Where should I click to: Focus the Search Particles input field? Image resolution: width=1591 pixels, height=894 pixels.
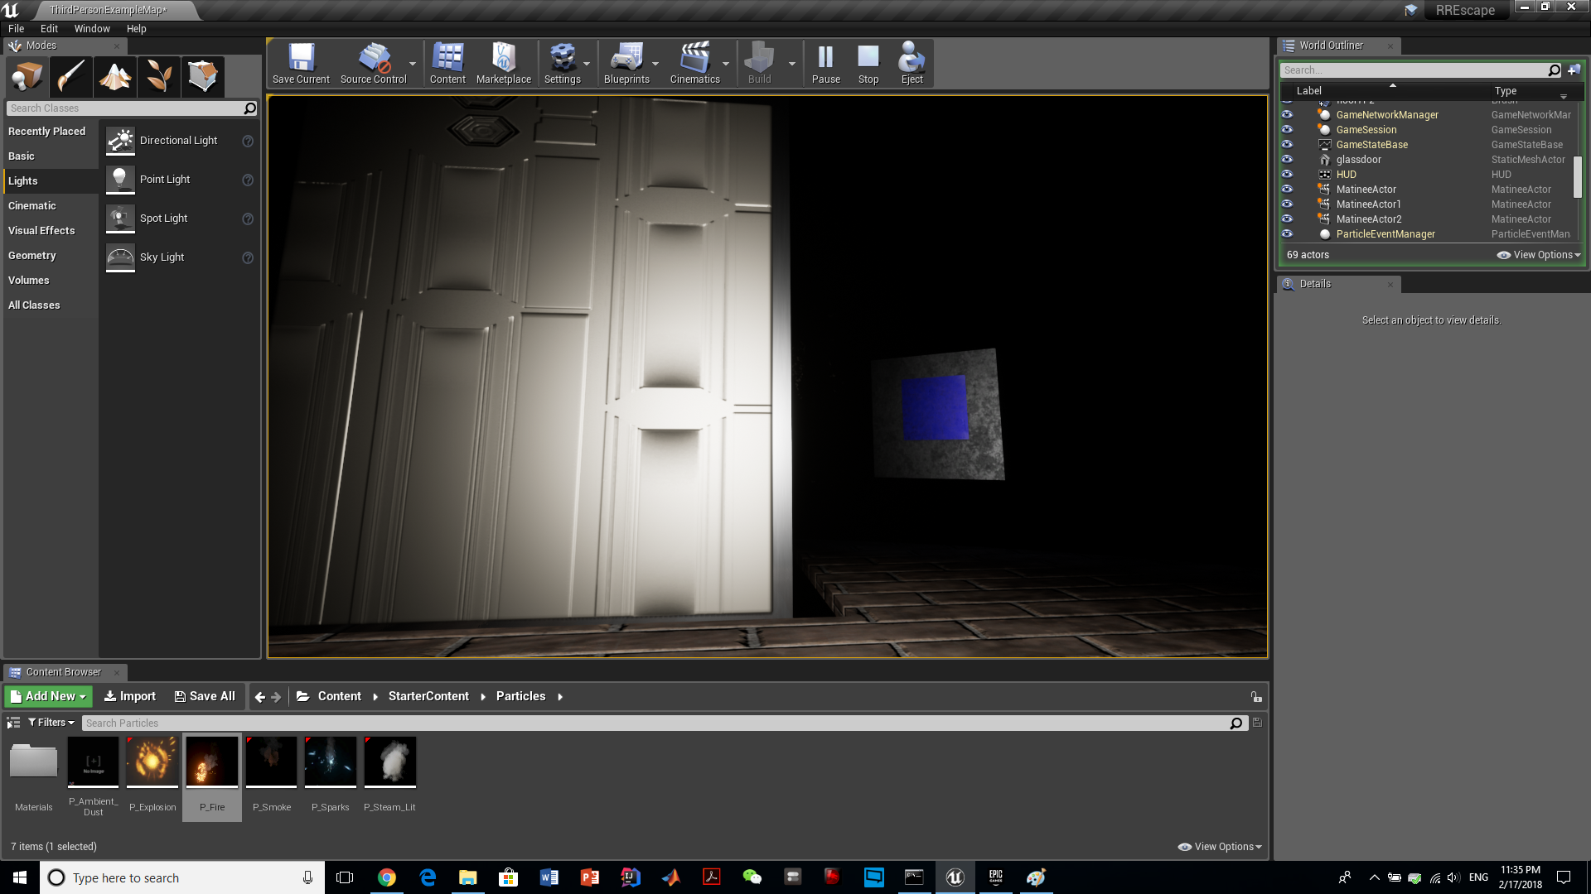point(655,723)
